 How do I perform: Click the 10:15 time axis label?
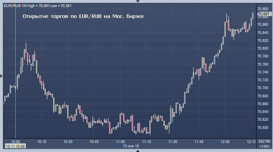(41, 142)
